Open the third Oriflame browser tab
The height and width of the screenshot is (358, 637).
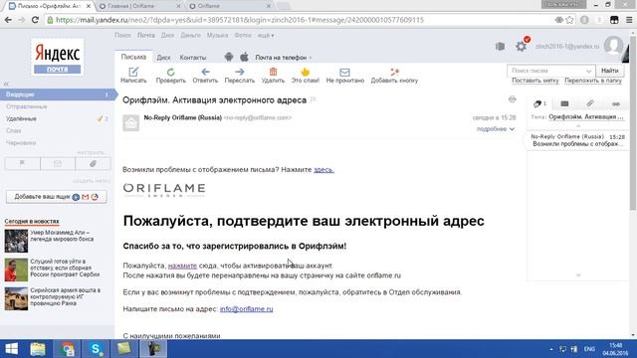[230, 6]
